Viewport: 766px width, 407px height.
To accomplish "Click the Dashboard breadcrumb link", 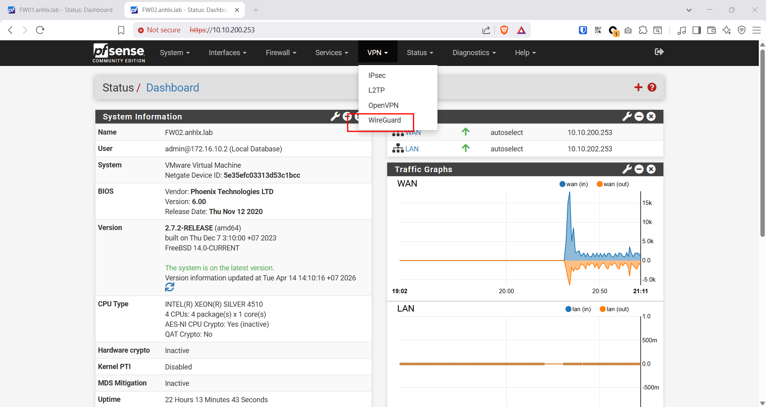I will point(172,88).
